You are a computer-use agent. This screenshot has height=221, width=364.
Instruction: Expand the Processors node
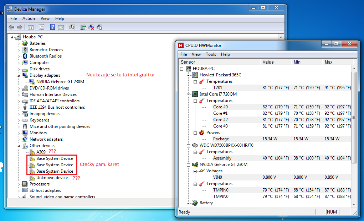point(19,184)
